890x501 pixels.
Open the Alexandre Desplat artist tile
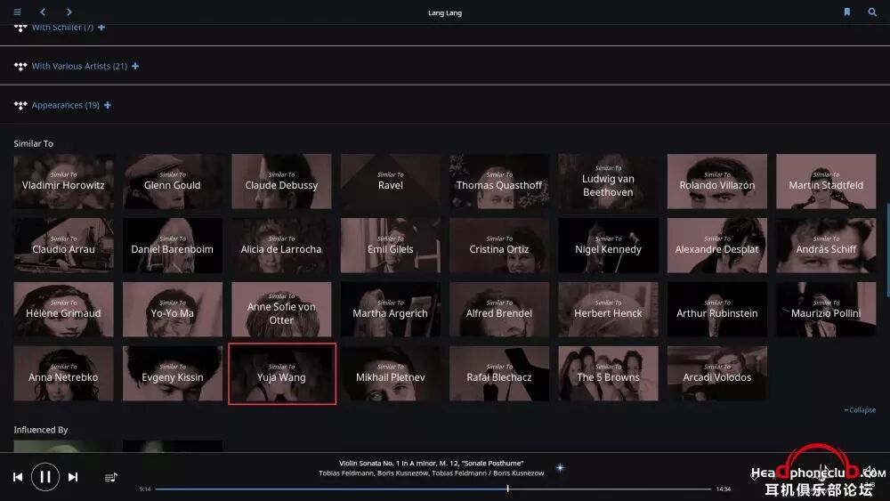(717, 246)
